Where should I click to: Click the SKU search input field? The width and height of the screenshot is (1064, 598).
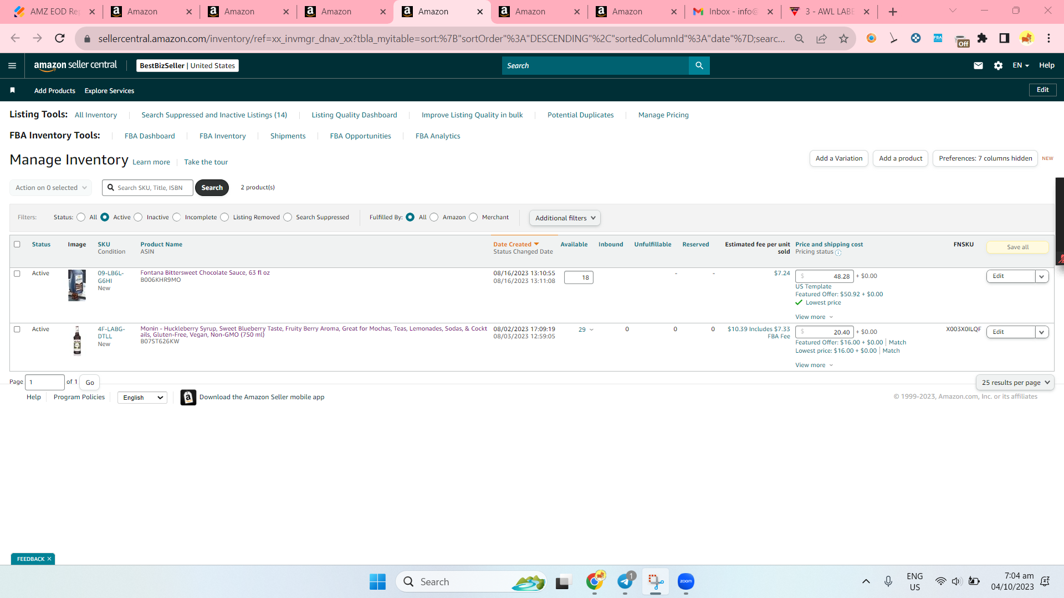coord(148,188)
